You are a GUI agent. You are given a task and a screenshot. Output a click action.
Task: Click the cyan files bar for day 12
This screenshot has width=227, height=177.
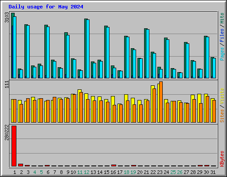coord(88,49)
